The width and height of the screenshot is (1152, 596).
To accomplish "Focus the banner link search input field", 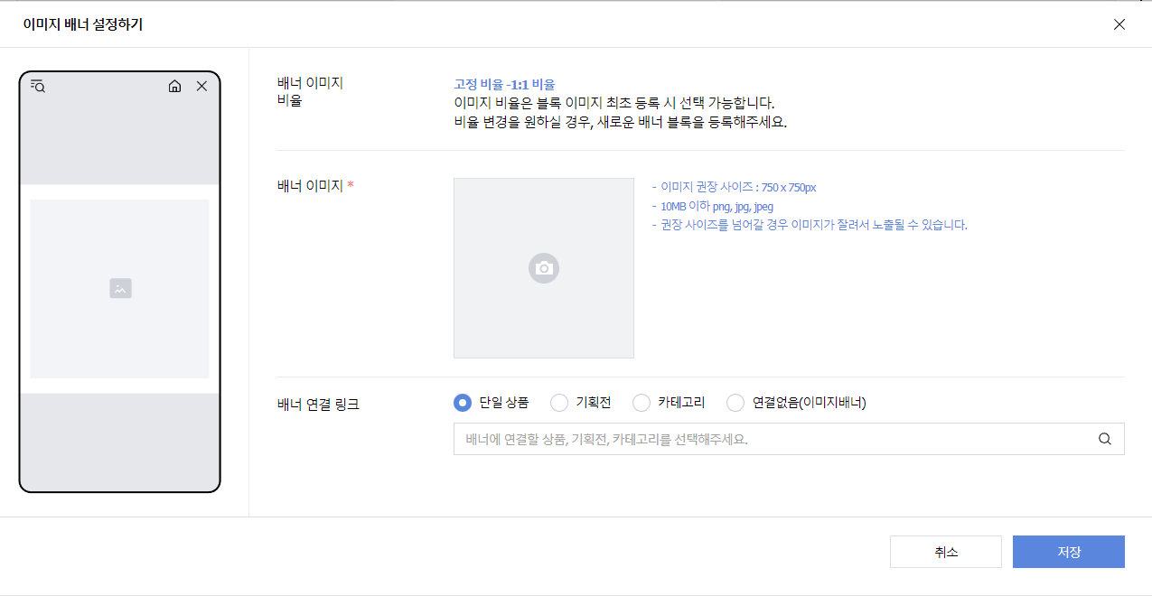I will pyautogui.click(x=789, y=439).
